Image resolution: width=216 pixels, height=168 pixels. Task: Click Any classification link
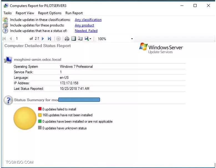pyautogui.click(x=88, y=20)
